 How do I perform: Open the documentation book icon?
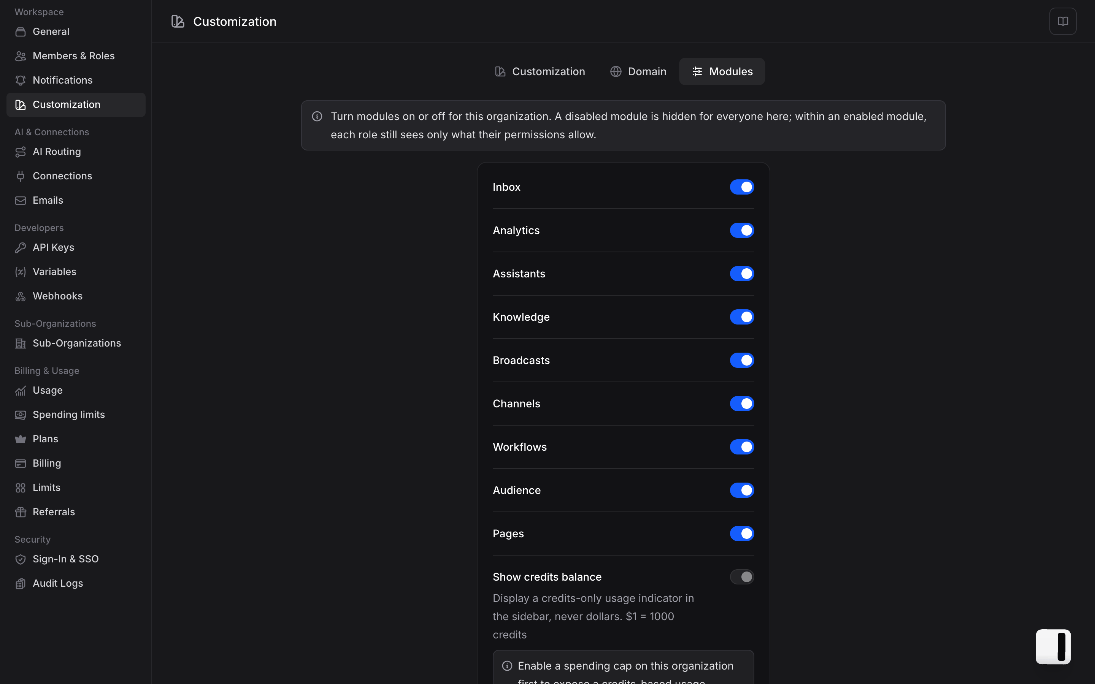(x=1062, y=21)
